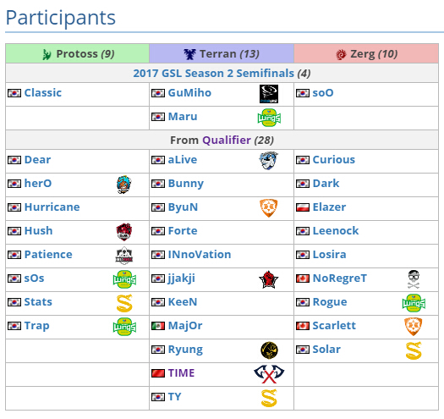Click the Zerg race icon in header

click(341, 54)
